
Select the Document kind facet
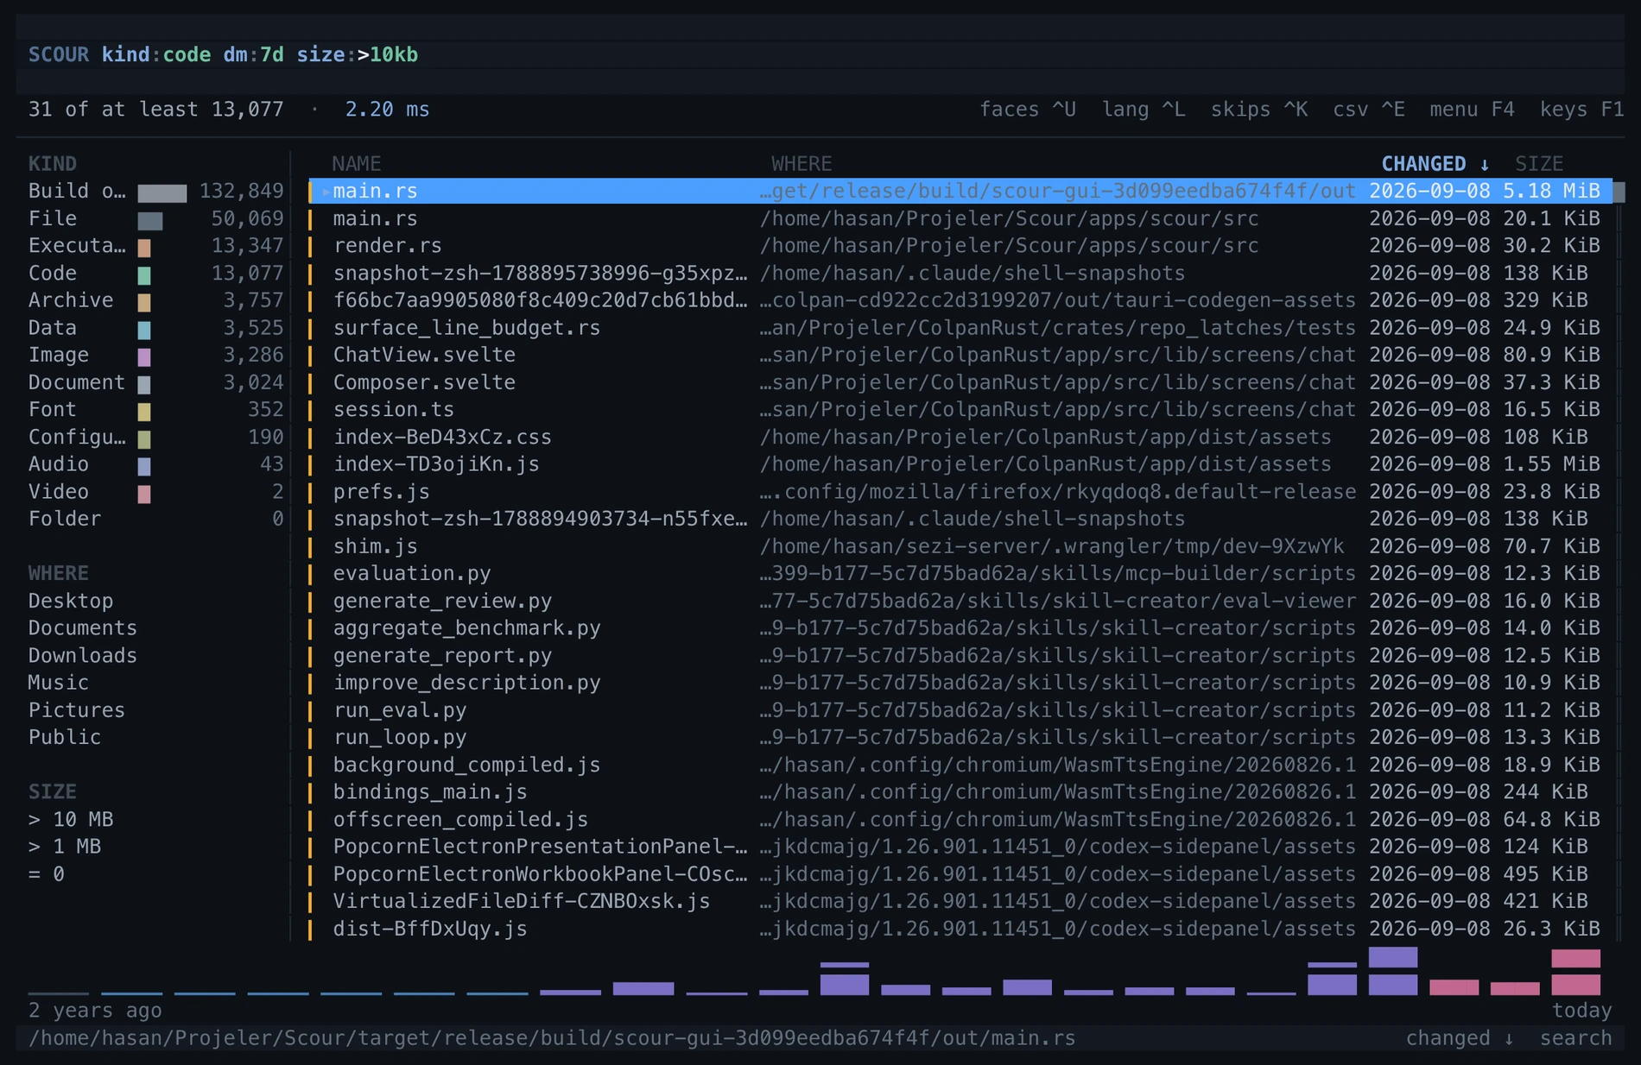[155, 382]
